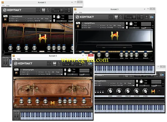
Task: Click the Kontakt logo in SaloonUpright window
Action: [23, 63]
